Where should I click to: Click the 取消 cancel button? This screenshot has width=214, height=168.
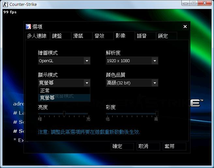[148, 147]
